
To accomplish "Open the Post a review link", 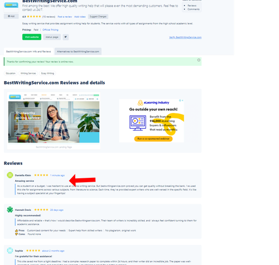I will [x=65, y=17].
